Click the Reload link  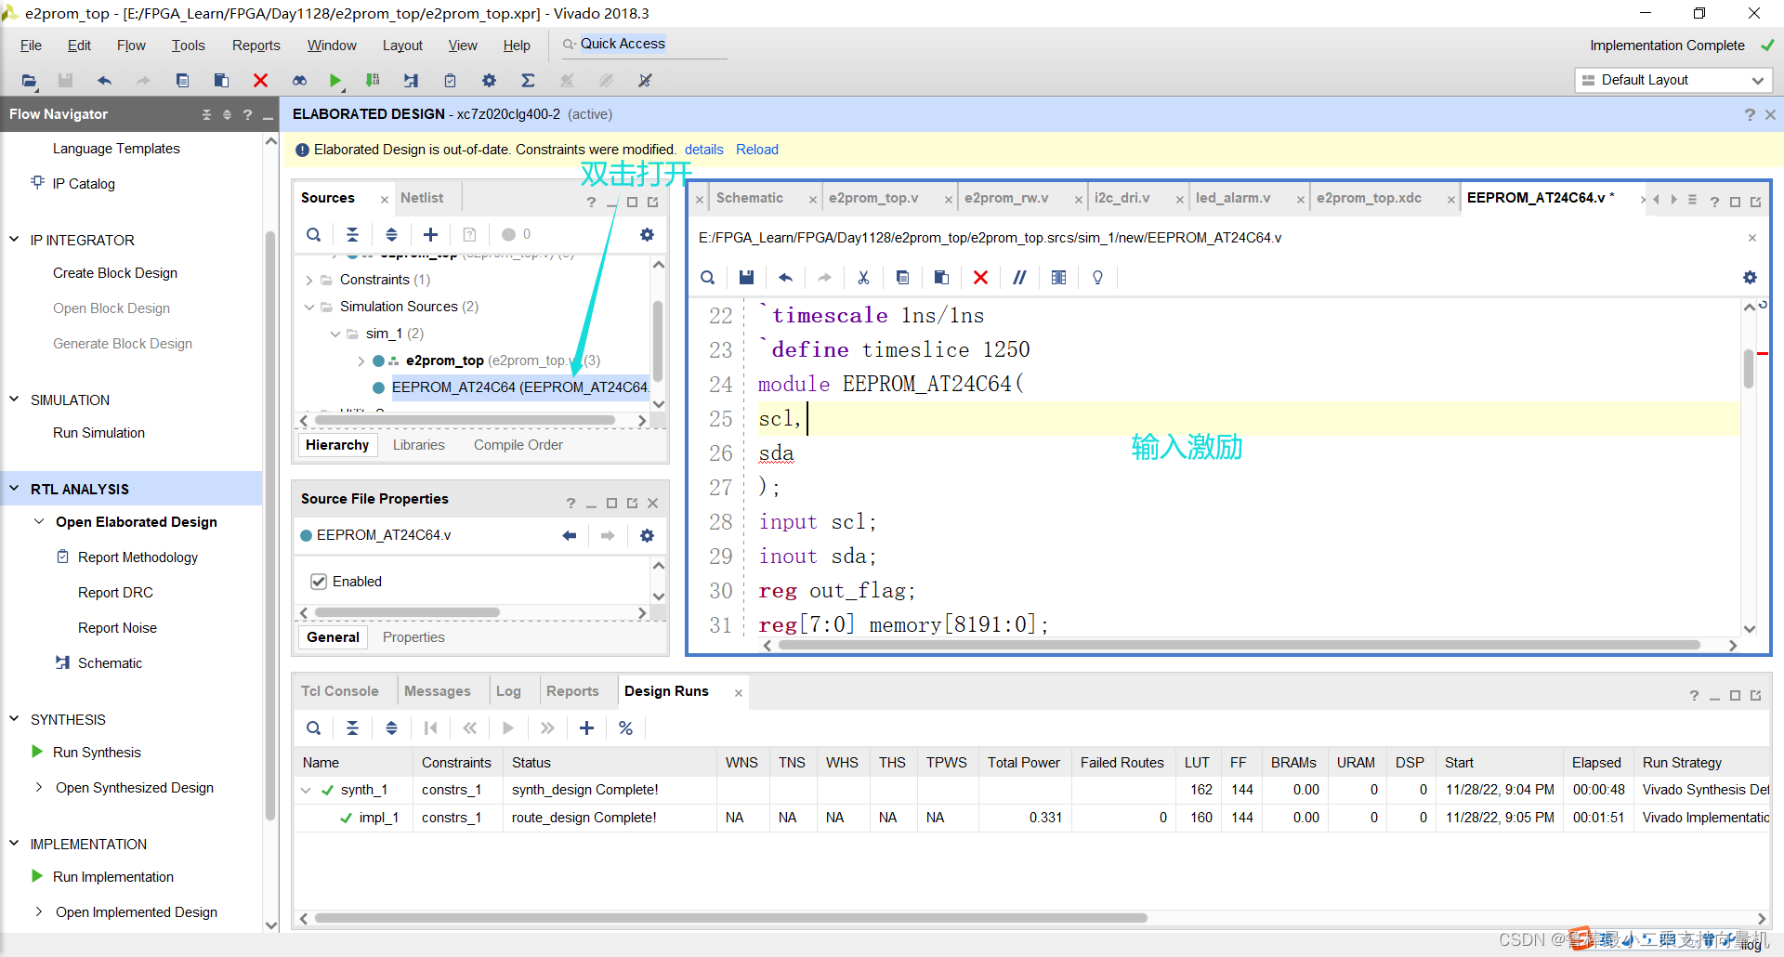[757, 150]
